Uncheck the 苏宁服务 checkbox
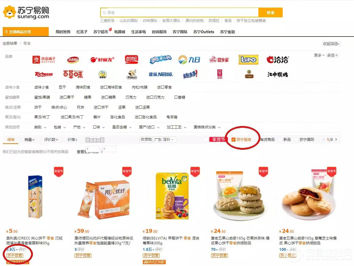The height and width of the screenshot is (266, 354). pos(233,139)
